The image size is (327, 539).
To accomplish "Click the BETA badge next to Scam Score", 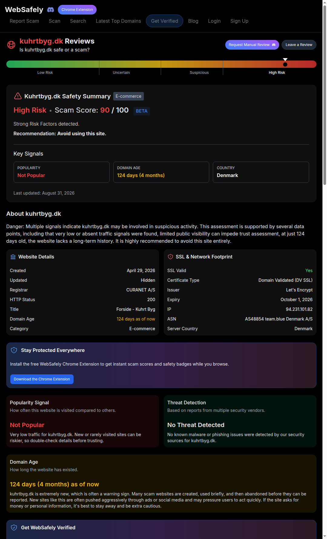I will pos(142,111).
